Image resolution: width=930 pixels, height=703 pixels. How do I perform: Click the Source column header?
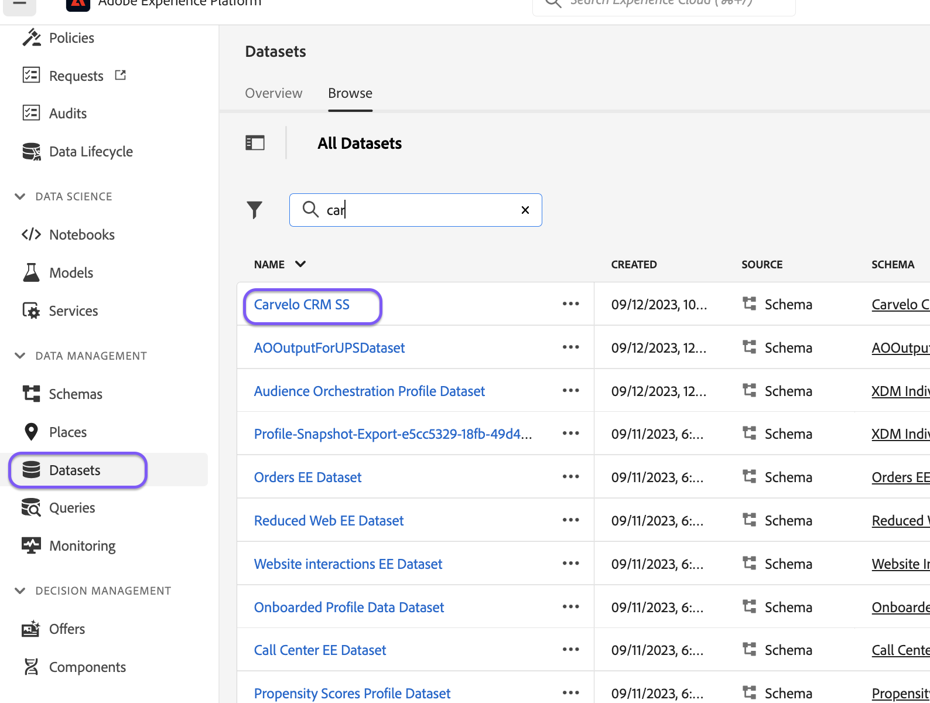click(762, 264)
